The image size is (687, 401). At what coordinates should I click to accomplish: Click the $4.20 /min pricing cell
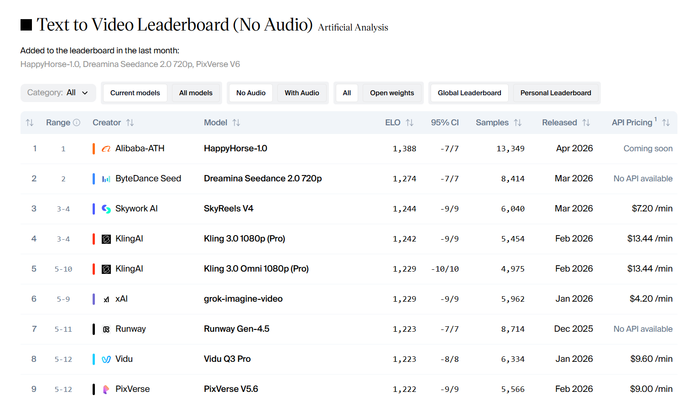point(651,299)
